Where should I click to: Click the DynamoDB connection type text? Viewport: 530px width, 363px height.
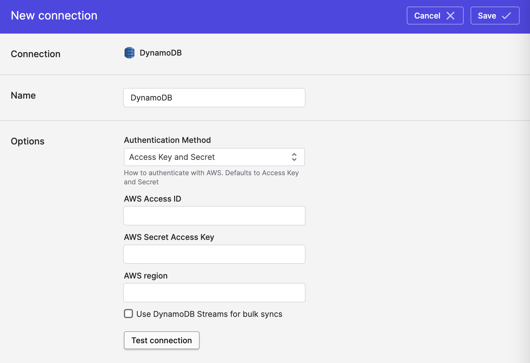click(x=161, y=53)
